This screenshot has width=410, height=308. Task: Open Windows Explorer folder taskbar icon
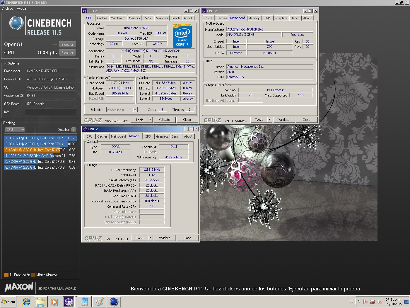41,302
